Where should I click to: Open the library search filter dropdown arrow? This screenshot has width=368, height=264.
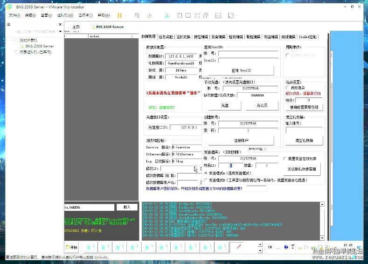[60, 31]
